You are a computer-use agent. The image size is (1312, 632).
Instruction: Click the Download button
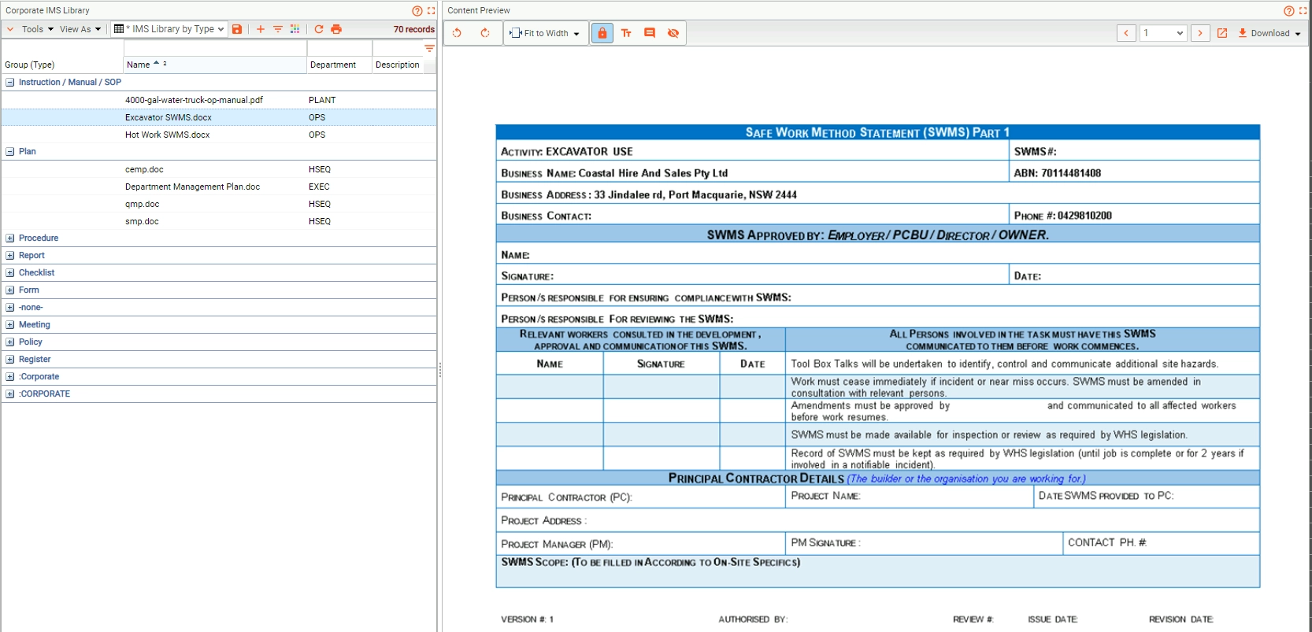click(x=1269, y=33)
